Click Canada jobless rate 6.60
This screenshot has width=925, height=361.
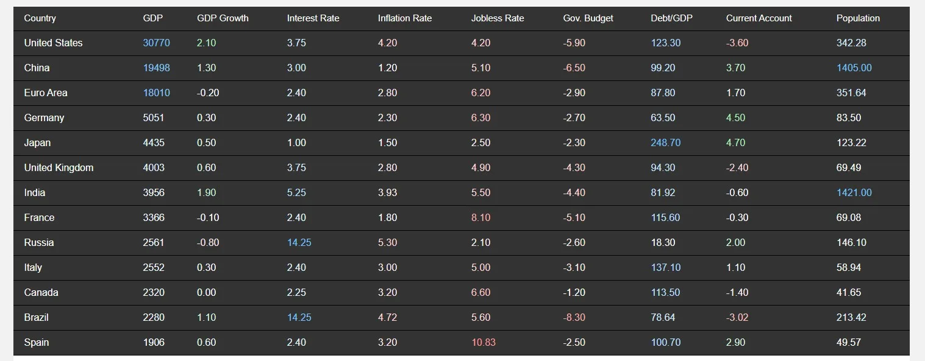(x=480, y=292)
